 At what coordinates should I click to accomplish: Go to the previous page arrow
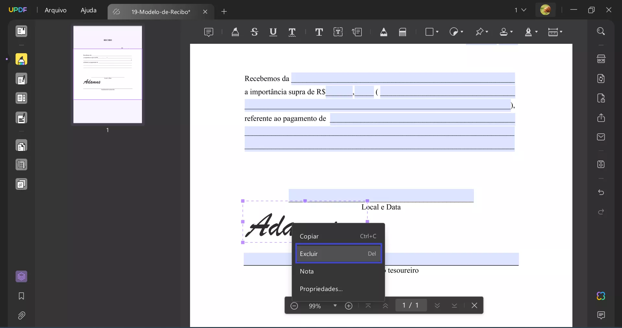385,306
